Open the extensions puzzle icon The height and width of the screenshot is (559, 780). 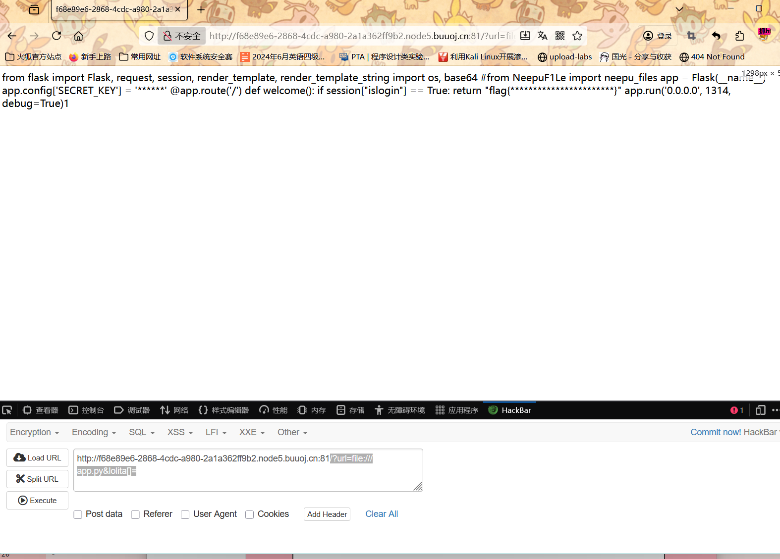point(739,36)
